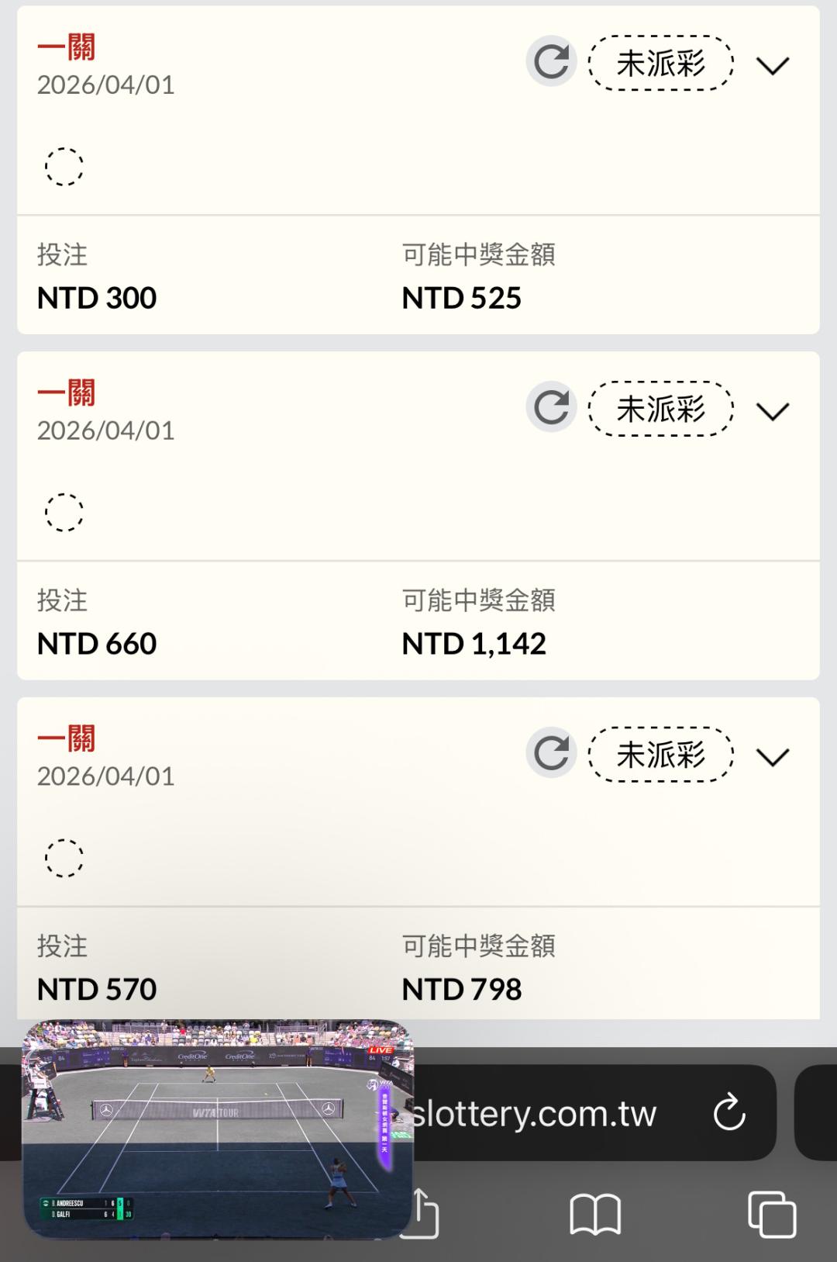The width and height of the screenshot is (837, 1262).
Task: Click 未派彩 status on NTD 570 bet
Action: (660, 755)
